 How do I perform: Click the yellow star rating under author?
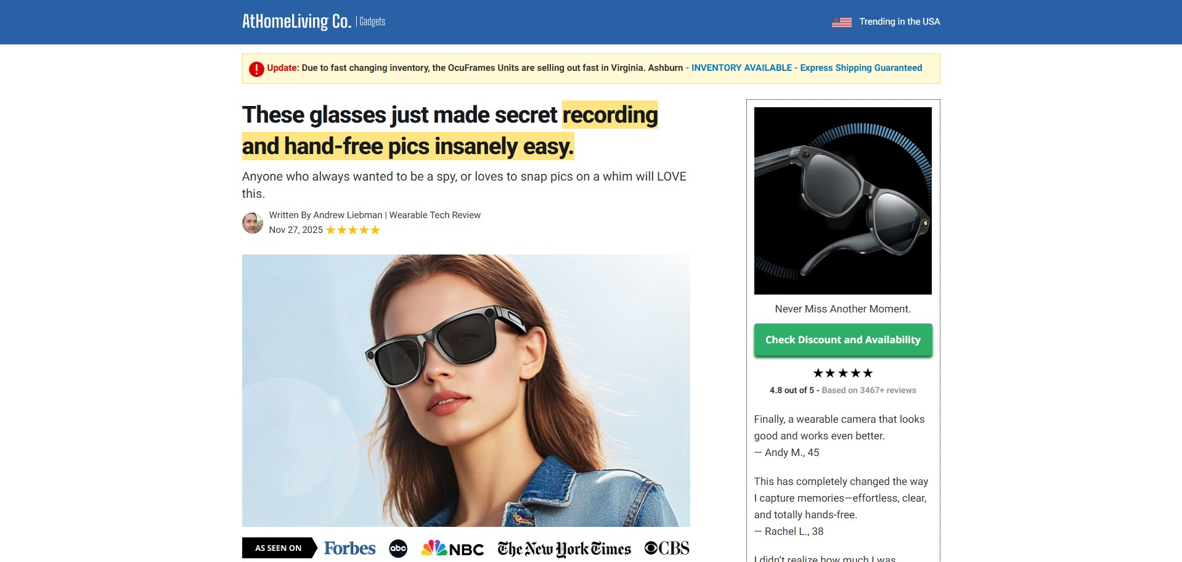[353, 230]
